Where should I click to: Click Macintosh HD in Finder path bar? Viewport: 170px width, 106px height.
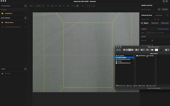(121, 86)
